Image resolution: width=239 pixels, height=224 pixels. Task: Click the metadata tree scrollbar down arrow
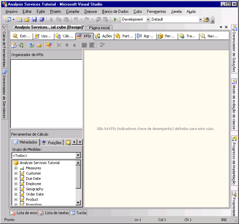click(78, 203)
